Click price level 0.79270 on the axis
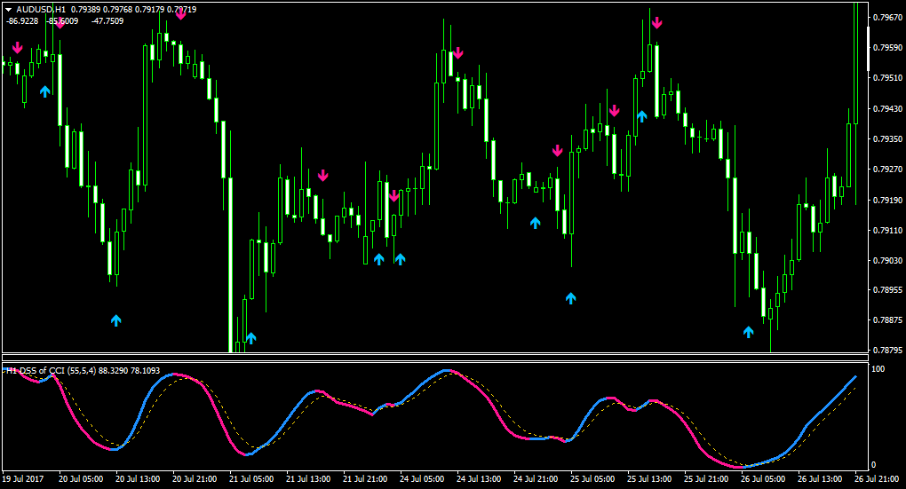The image size is (906, 489). pyautogui.click(x=887, y=170)
